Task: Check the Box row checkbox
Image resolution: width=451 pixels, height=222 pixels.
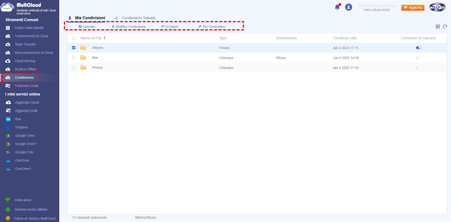Action: pyautogui.click(x=74, y=58)
